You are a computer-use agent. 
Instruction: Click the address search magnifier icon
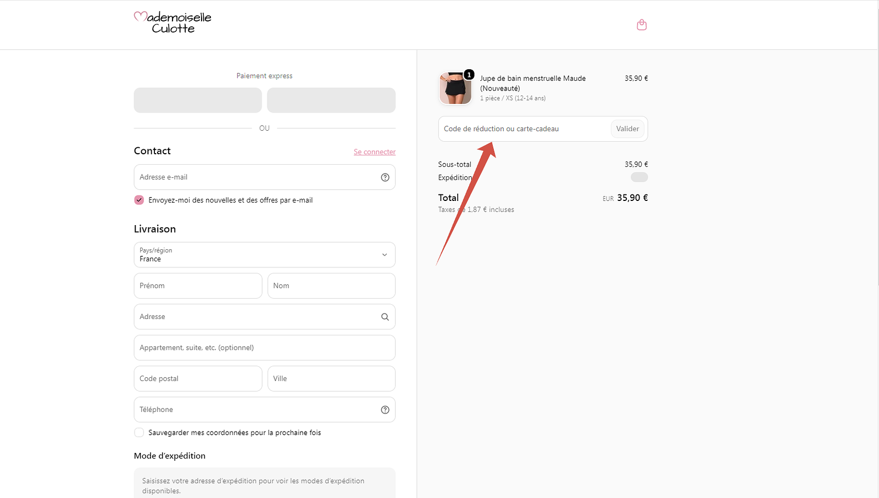pos(385,317)
